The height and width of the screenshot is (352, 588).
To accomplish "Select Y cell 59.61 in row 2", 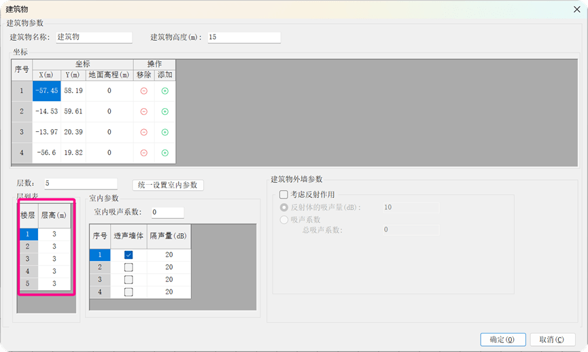I will click(73, 111).
